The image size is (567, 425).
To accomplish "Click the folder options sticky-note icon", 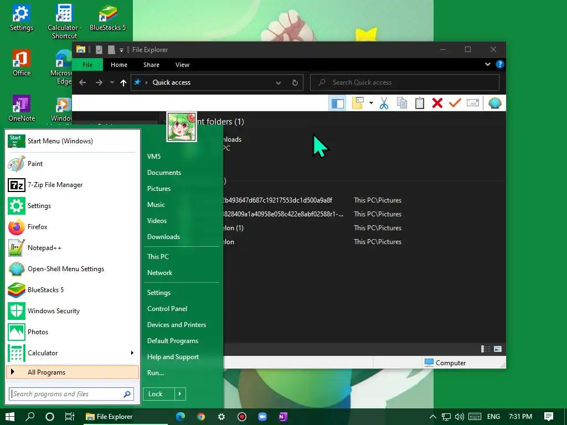I will point(358,103).
